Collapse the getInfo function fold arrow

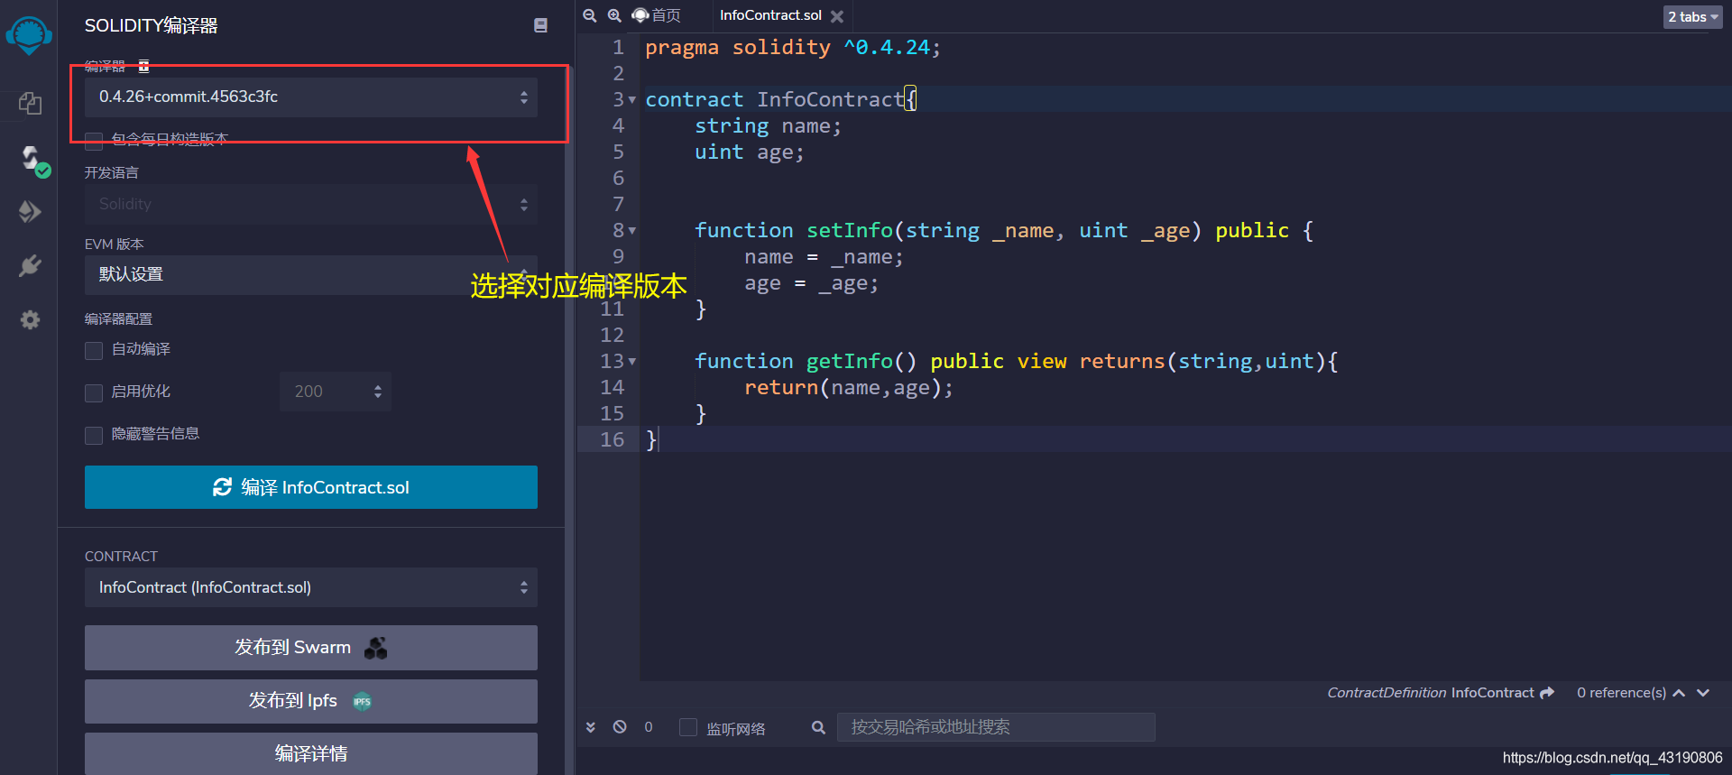[x=632, y=362]
